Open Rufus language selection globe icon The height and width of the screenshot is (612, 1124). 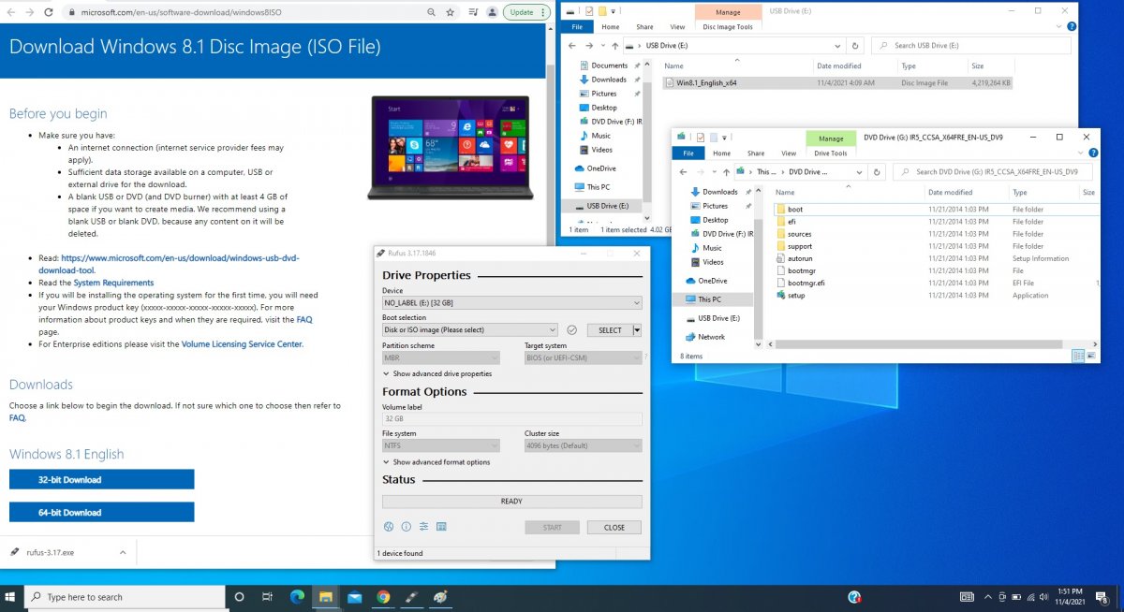[390, 527]
